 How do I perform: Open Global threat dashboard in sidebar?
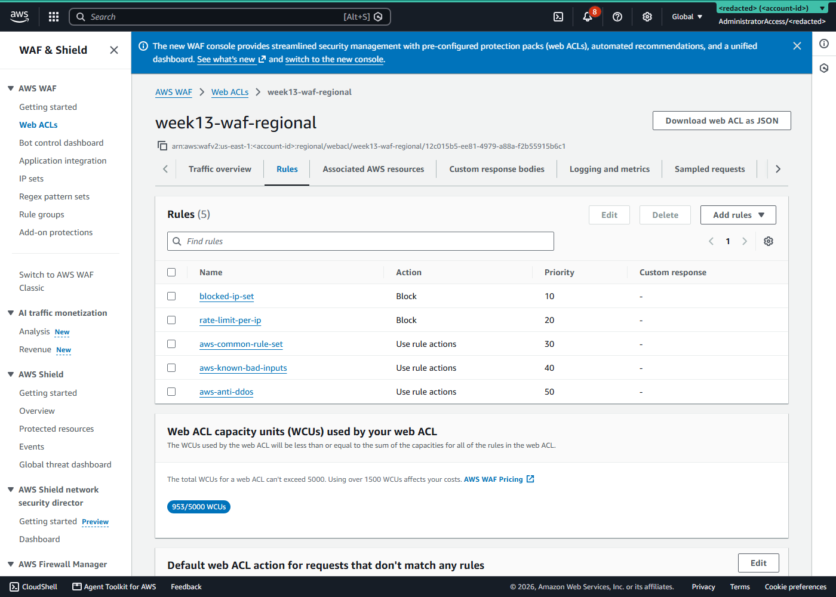(x=65, y=464)
